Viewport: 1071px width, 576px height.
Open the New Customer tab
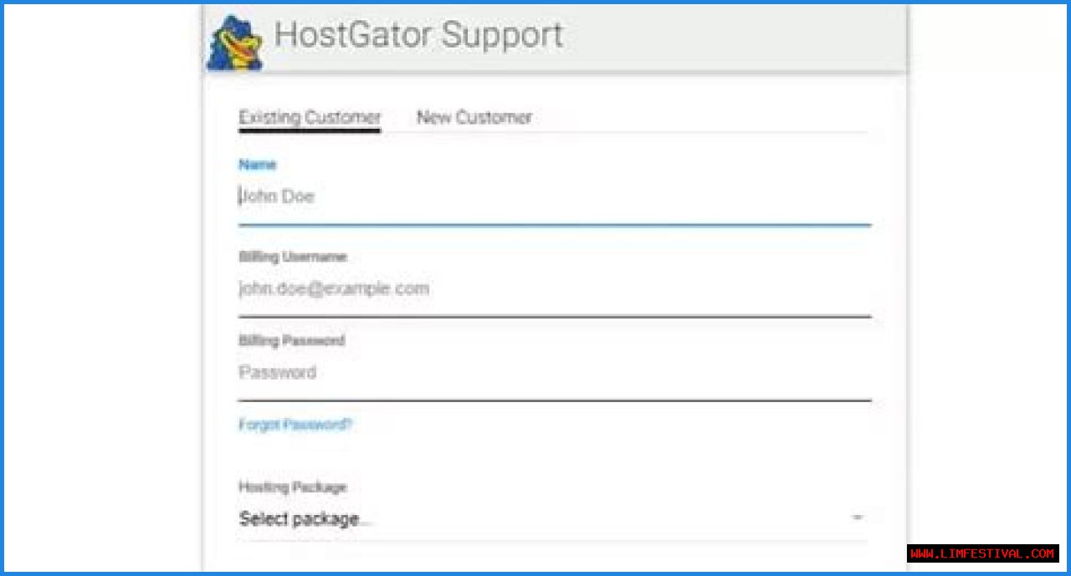click(x=474, y=117)
